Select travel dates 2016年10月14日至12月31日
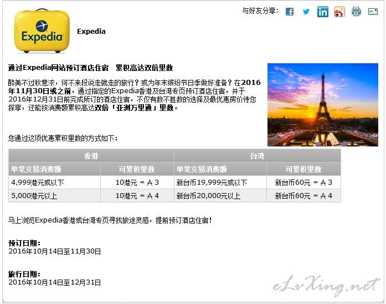 click(55, 282)
